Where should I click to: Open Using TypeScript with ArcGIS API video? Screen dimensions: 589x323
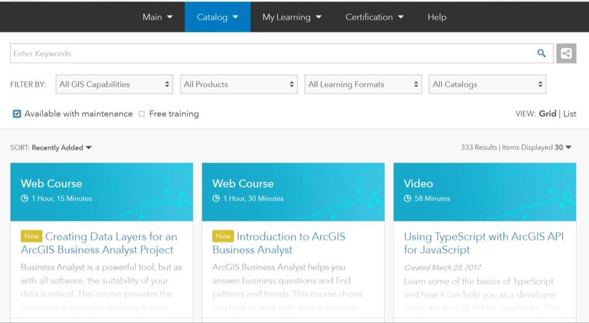(x=484, y=243)
